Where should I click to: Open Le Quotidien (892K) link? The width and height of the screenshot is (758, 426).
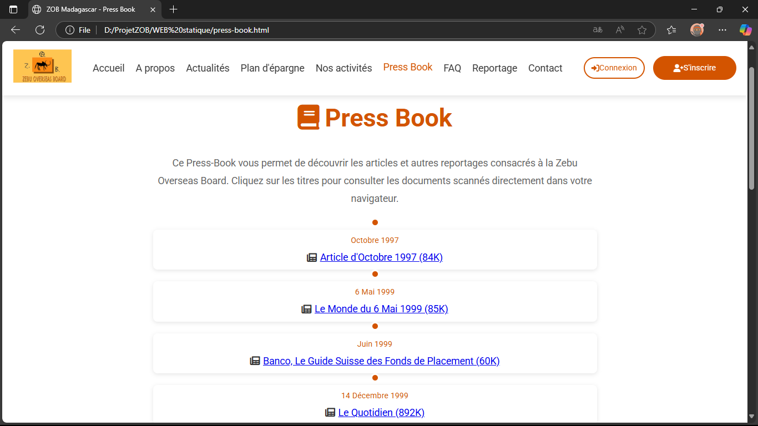(x=381, y=413)
